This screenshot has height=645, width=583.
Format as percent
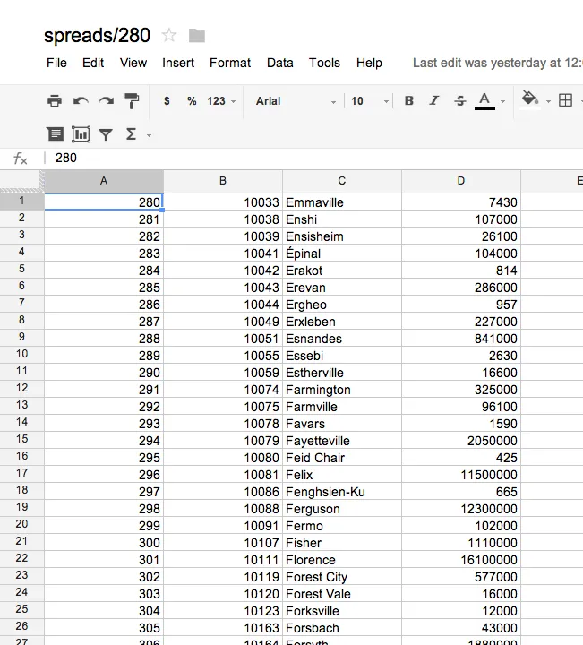(192, 100)
